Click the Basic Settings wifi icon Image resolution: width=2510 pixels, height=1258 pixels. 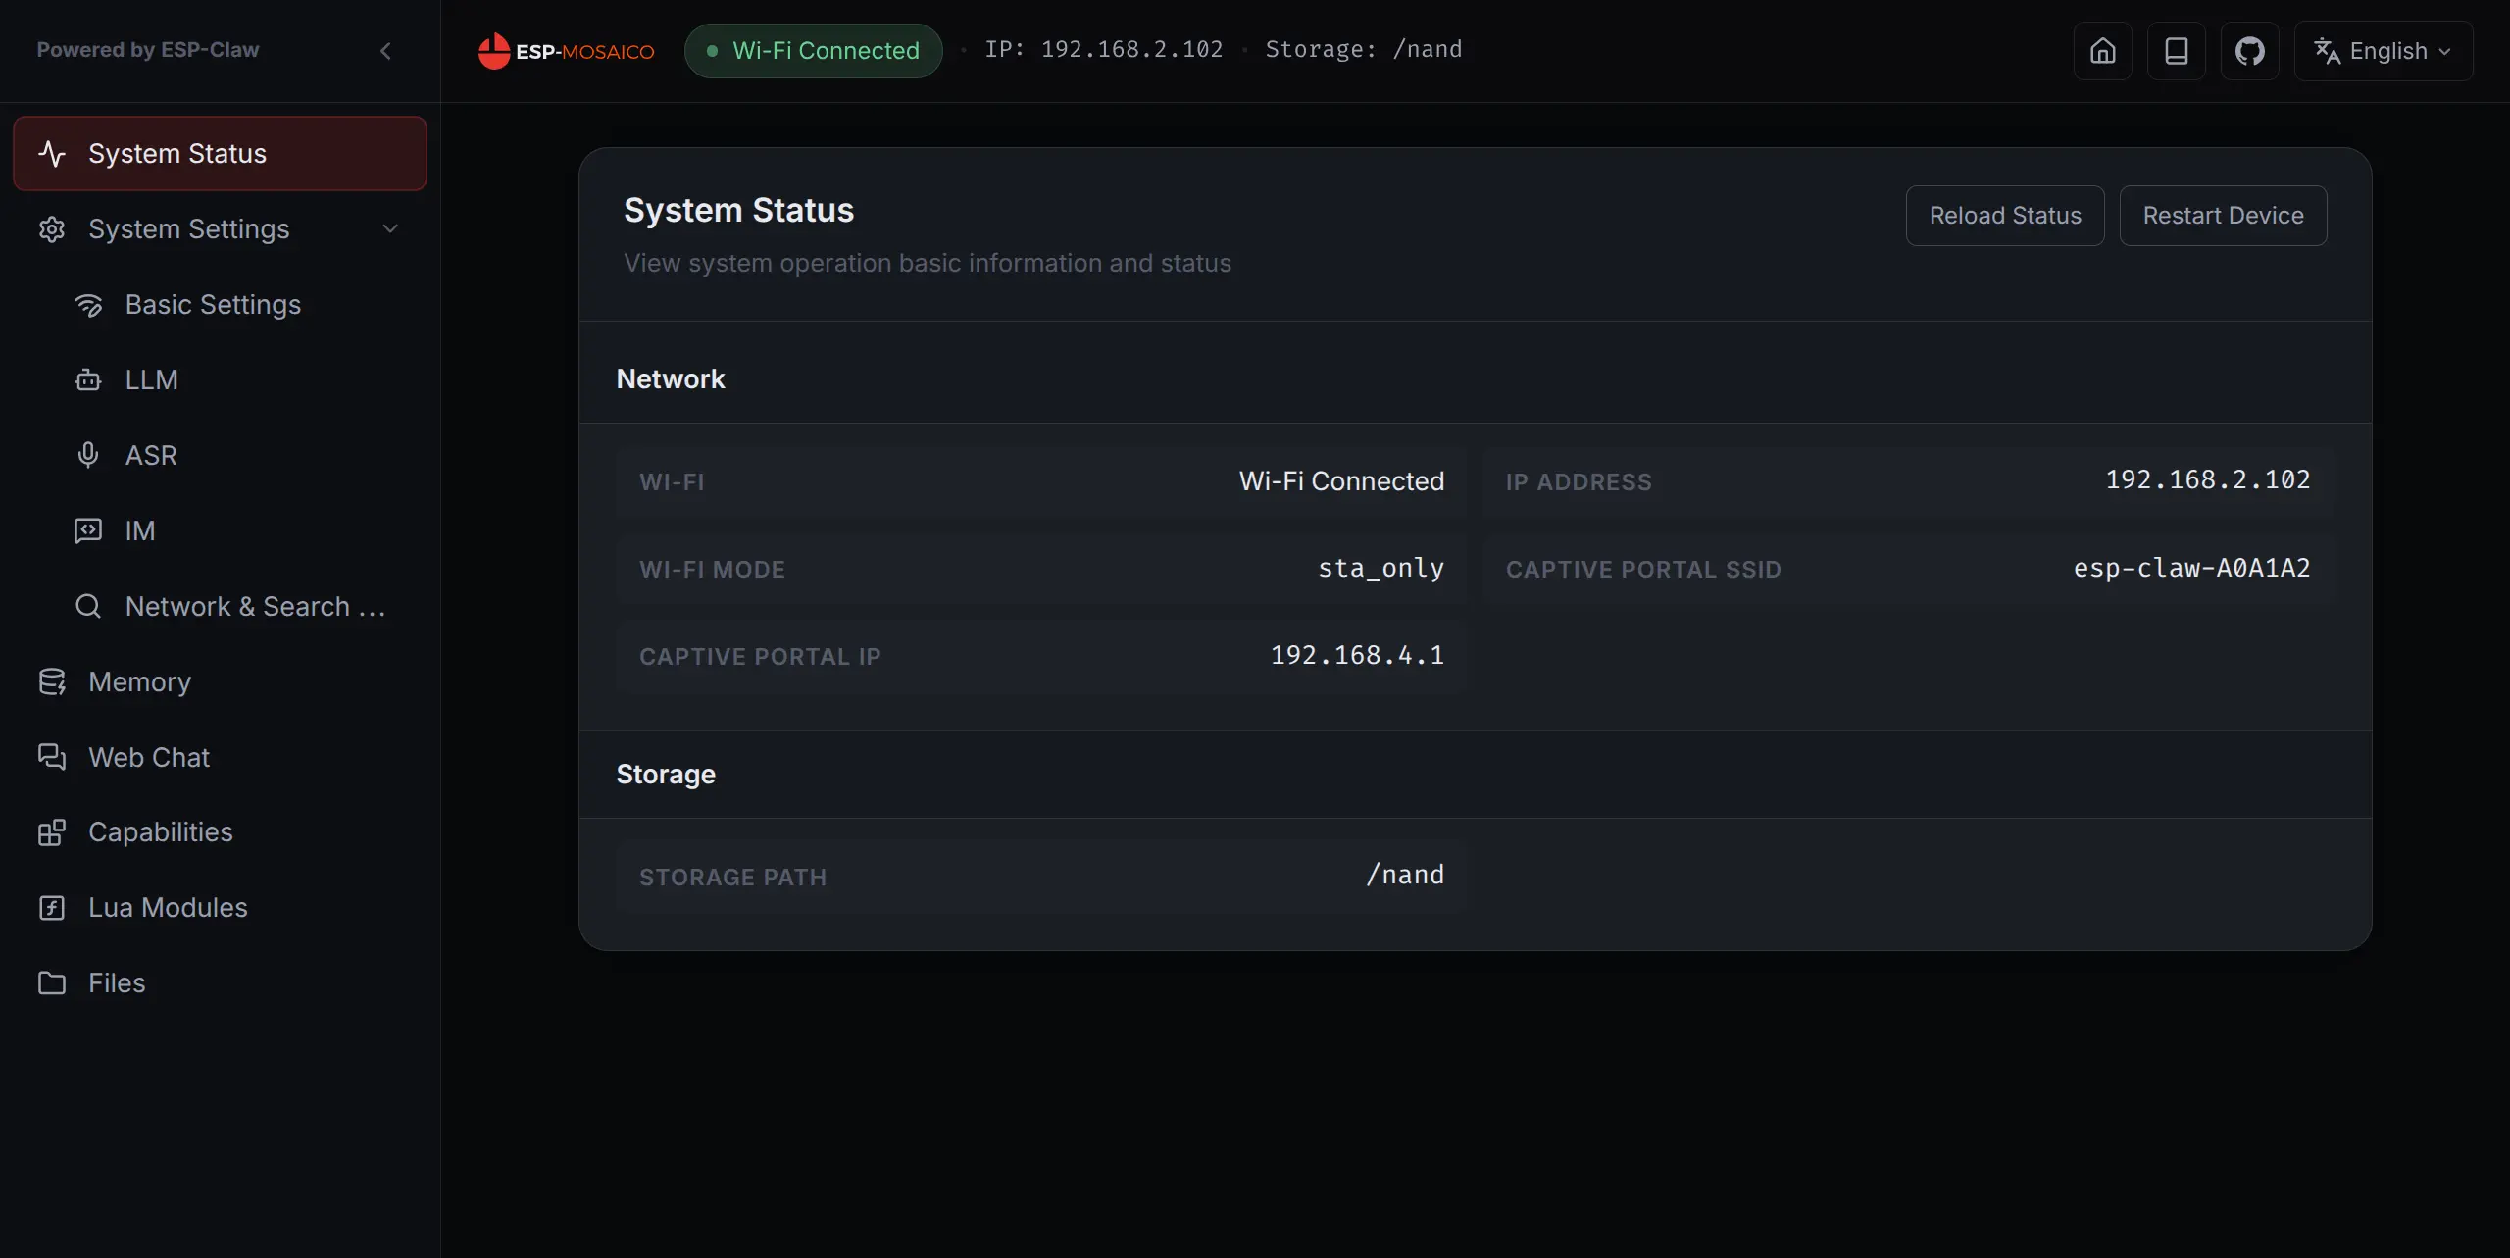pyautogui.click(x=88, y=305)
